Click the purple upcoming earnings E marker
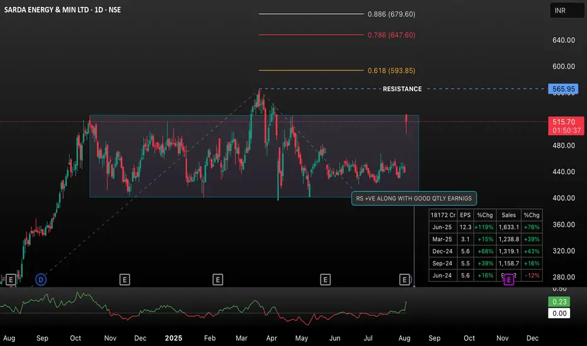 [508, 280]
